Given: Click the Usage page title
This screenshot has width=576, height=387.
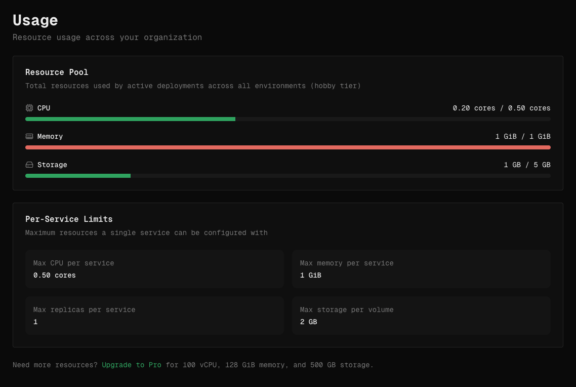Looking at the screenshot, I should pyautogui.click(x=35, y=20).
